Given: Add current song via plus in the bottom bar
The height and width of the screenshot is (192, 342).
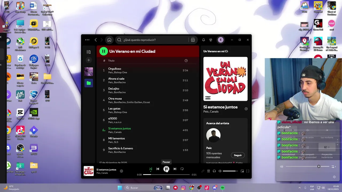Looking at the screenshot, I should click(121, 171).
